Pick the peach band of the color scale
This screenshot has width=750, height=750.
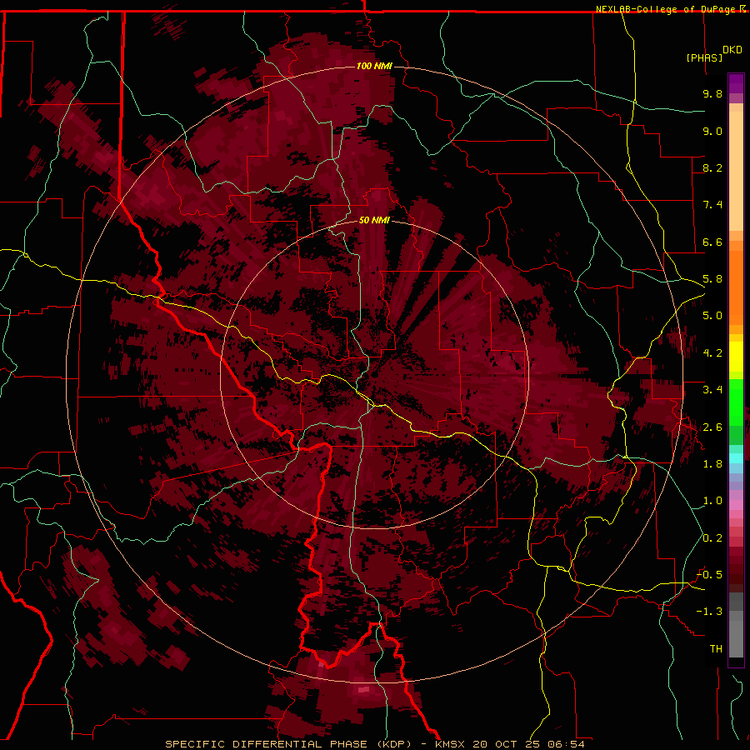point(736,172)
